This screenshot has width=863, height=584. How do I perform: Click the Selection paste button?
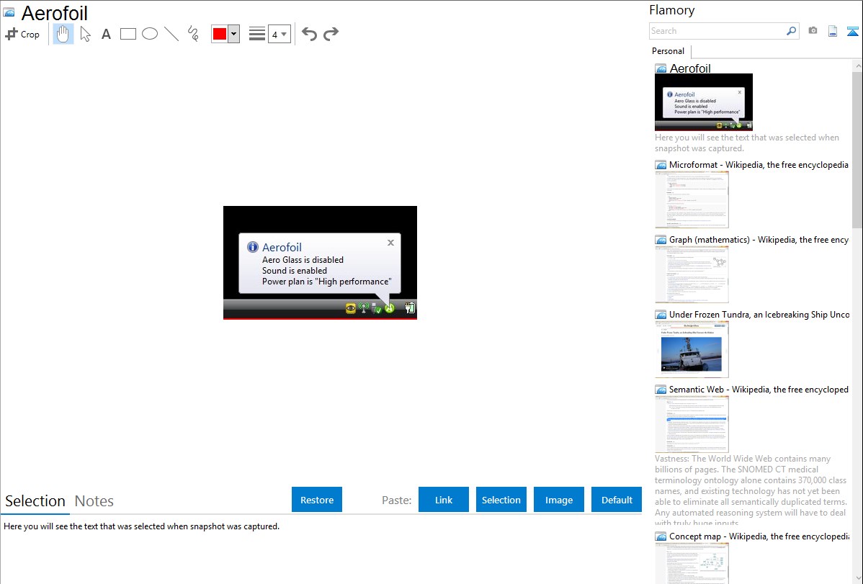click(501, 500)
